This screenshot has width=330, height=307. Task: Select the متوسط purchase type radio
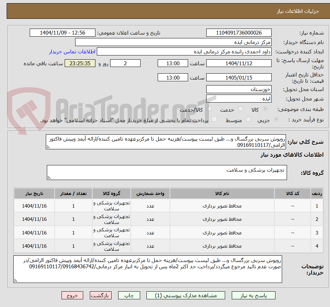tap(248, 119)
